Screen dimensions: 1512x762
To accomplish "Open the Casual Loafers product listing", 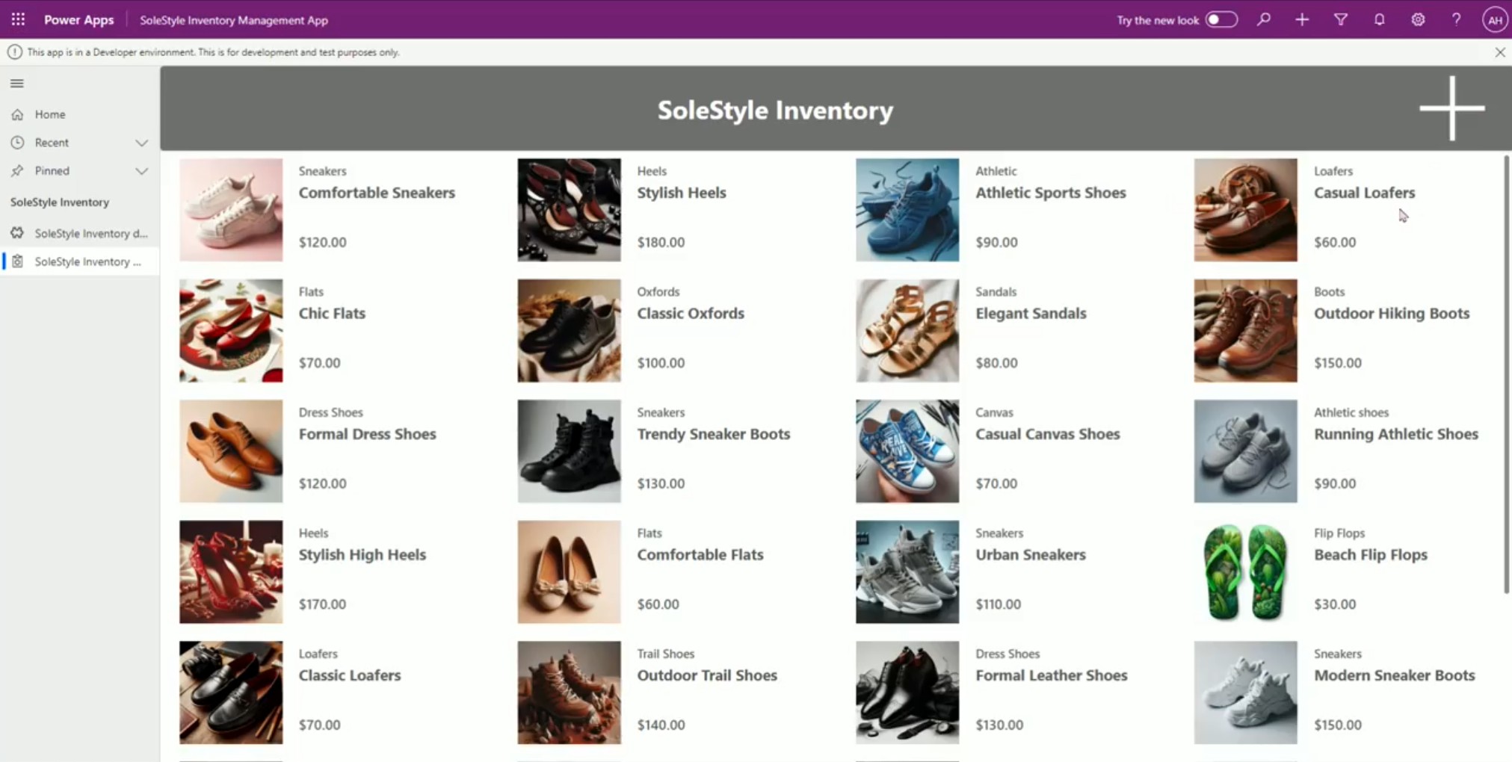I will [x=1363, y=193].
